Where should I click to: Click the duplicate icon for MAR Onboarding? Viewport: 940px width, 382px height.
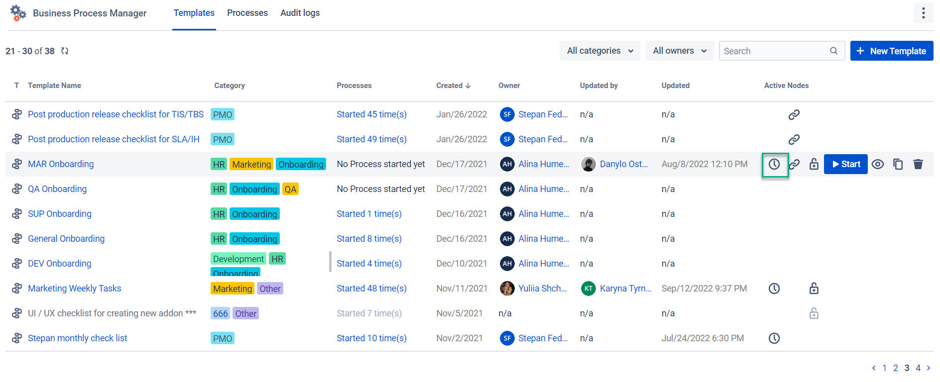tap(898, 165)
